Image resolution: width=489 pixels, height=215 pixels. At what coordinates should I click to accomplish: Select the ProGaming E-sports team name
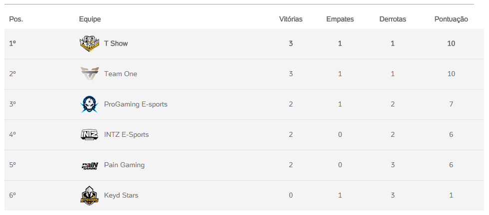136,105
